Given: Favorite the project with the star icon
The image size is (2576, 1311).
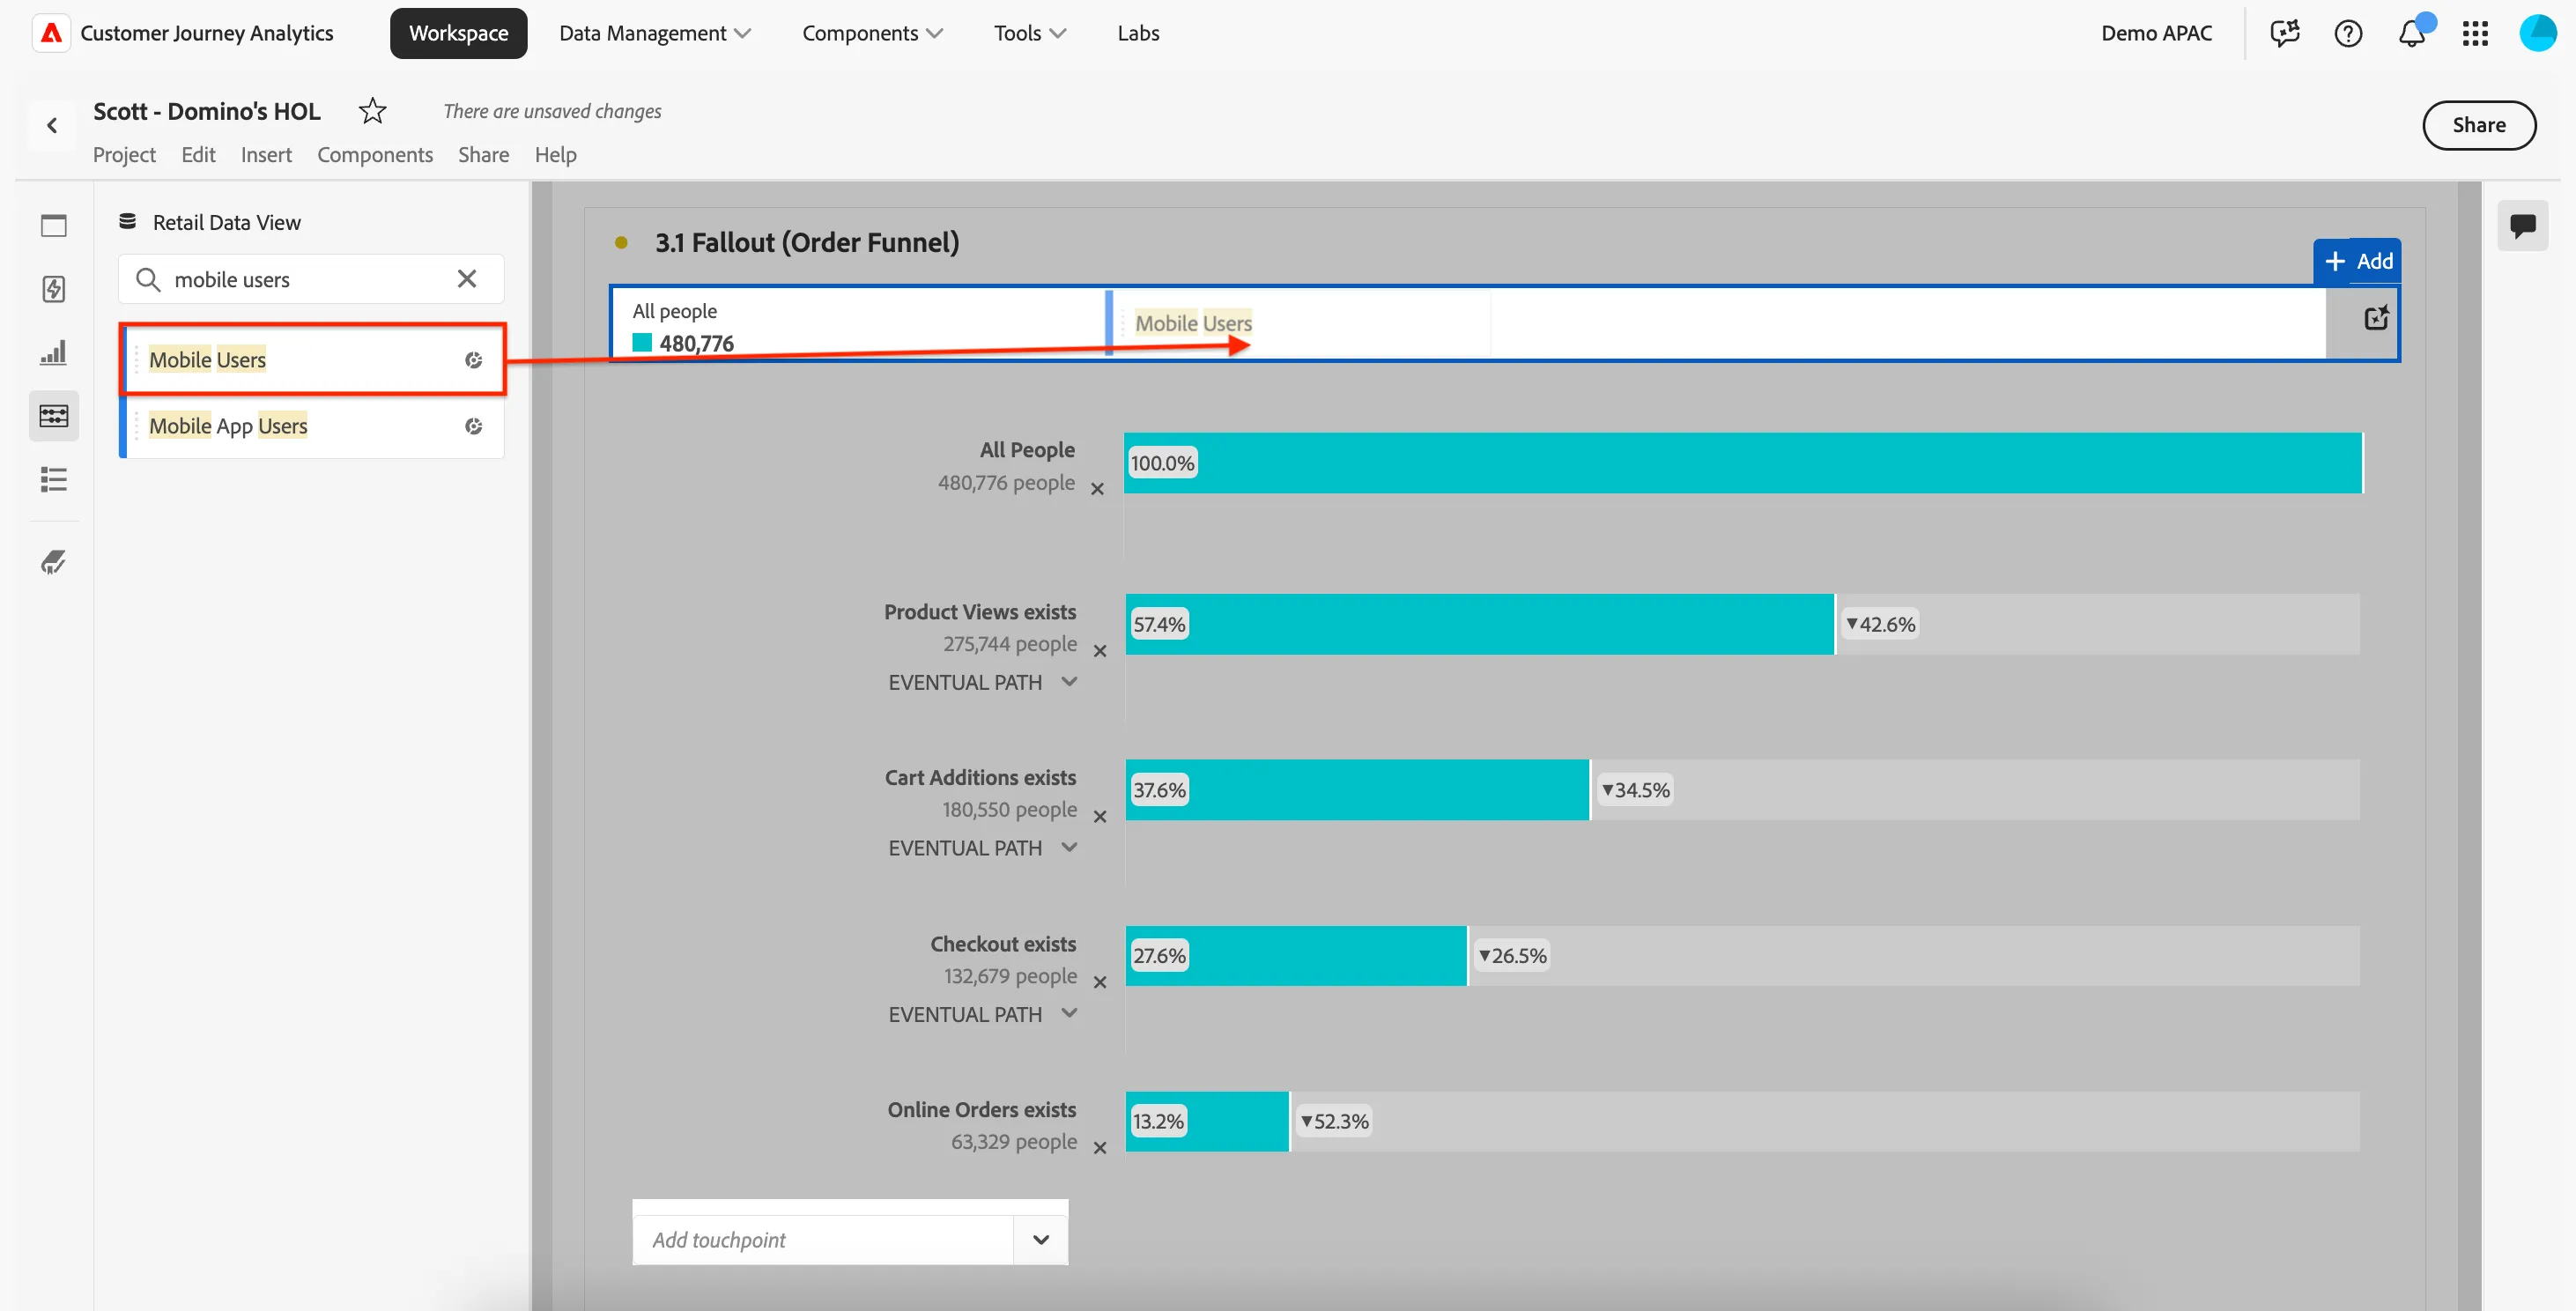Looking at the screenshot, I should (372, 111).
